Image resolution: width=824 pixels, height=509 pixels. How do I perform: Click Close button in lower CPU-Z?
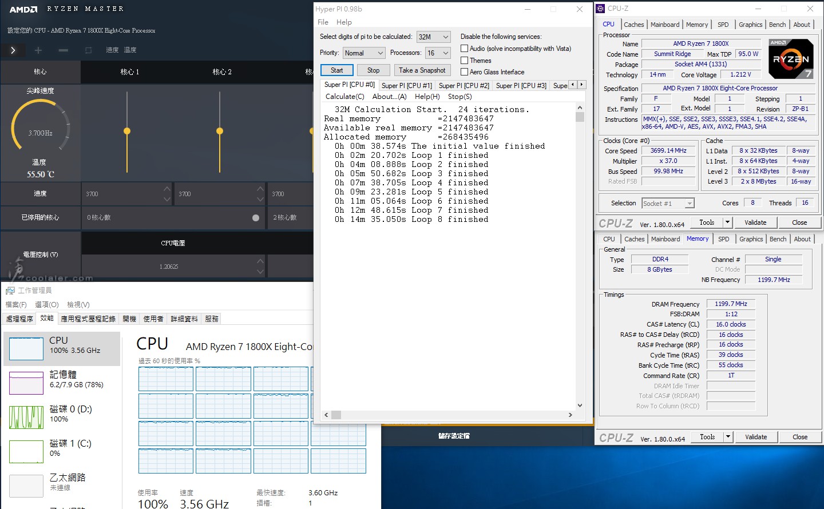800,437
